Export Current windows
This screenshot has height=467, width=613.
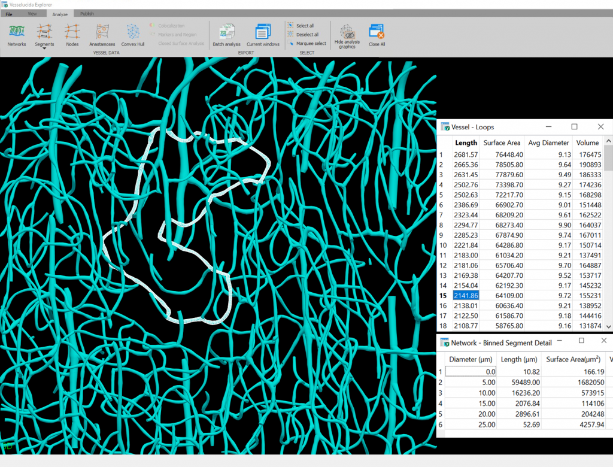coord(263,35)
